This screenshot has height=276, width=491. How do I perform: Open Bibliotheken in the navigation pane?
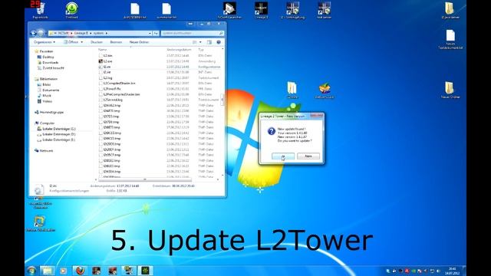click(x=48, y=79)
